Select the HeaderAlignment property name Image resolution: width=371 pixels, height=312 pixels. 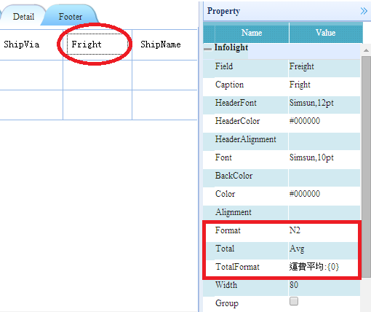246,139
